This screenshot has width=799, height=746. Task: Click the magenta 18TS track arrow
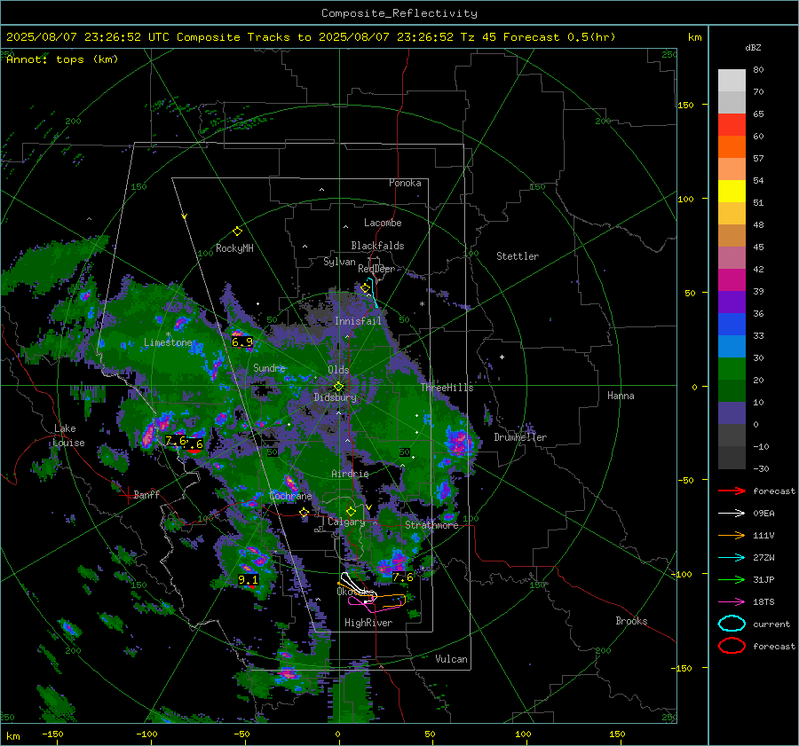[732, 602]
